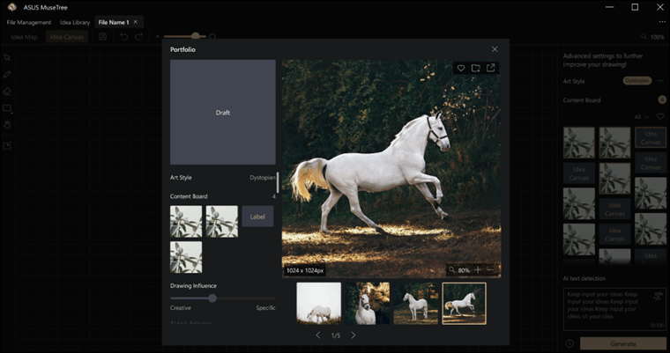Zoom in with the plus icon on image
The image size is (670, 353).
(x=478, y=269)
